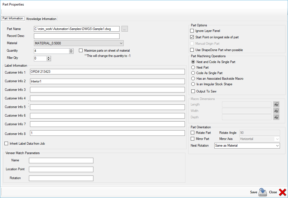Click the Depth macro dimension pick icon
This screenshot has height=198, width=288.
coord(276,117)
